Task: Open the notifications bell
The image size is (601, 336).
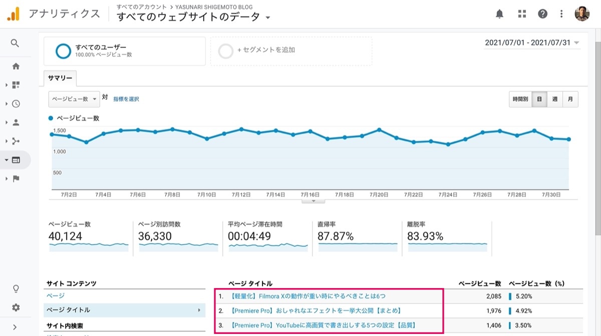Action: (499, 14)
